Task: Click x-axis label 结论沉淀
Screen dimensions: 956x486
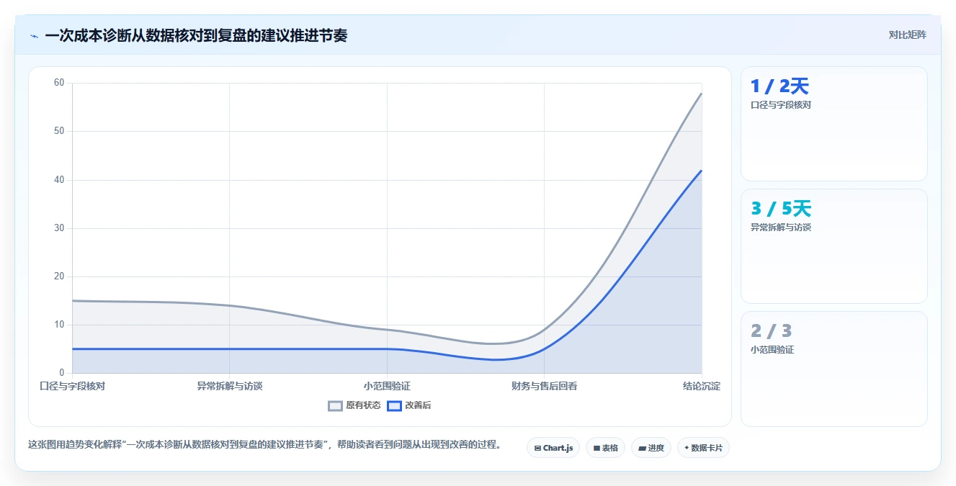Action: point(702,386)
